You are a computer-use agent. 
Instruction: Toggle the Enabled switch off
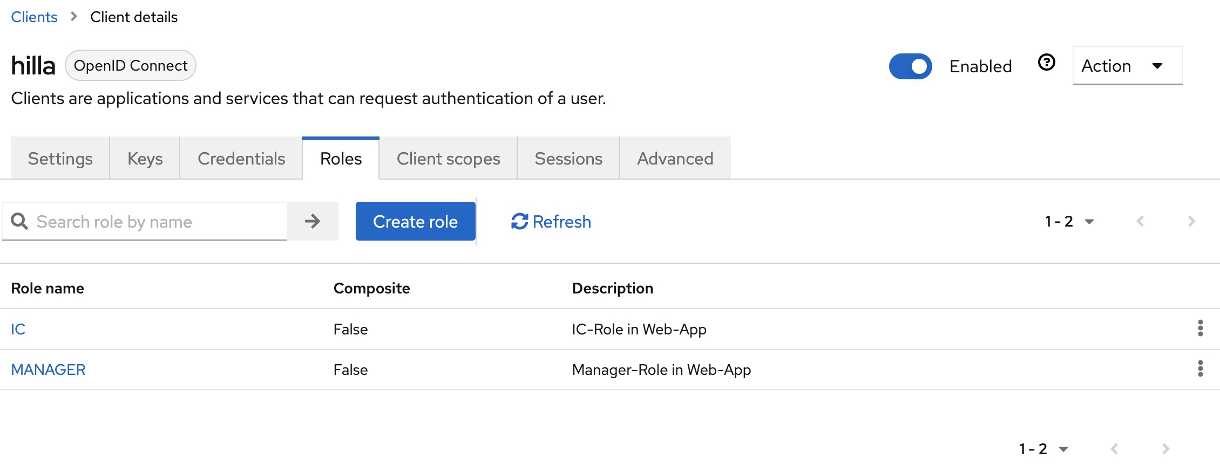coord(911,66)
